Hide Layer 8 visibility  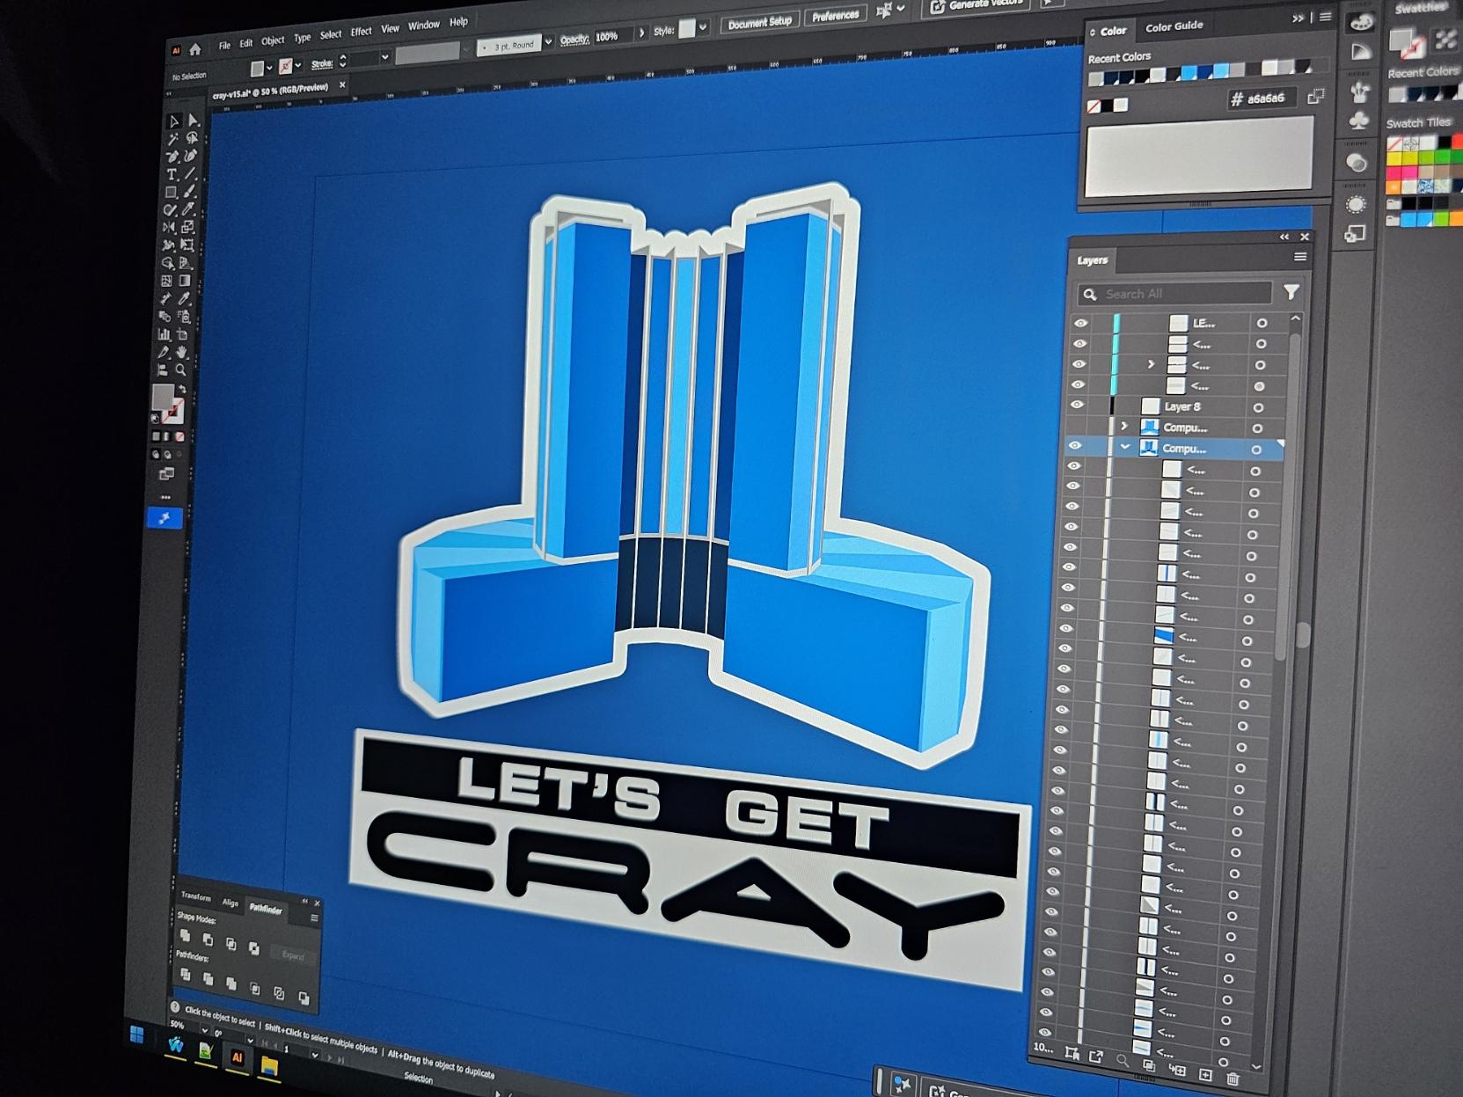(1077, 405)
